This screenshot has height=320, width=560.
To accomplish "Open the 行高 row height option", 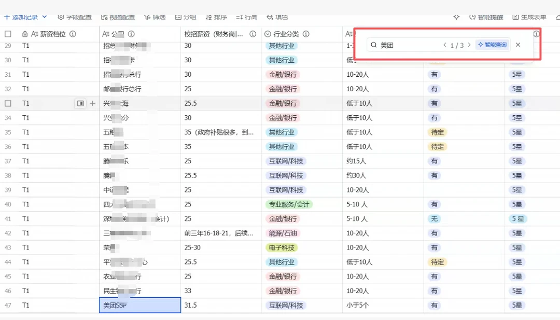I will [x=247, y=17].
